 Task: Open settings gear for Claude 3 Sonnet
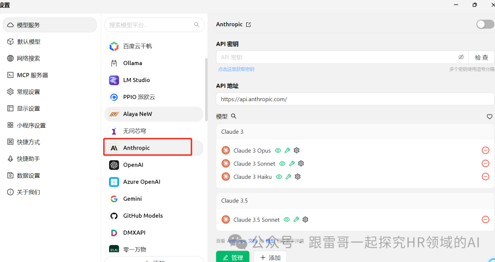point(301,164)
